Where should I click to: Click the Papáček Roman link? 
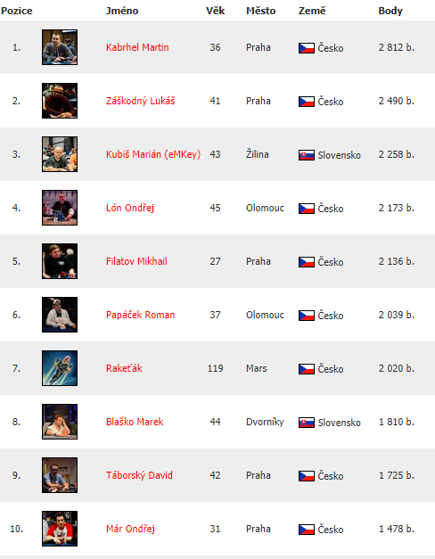point(141,315)
